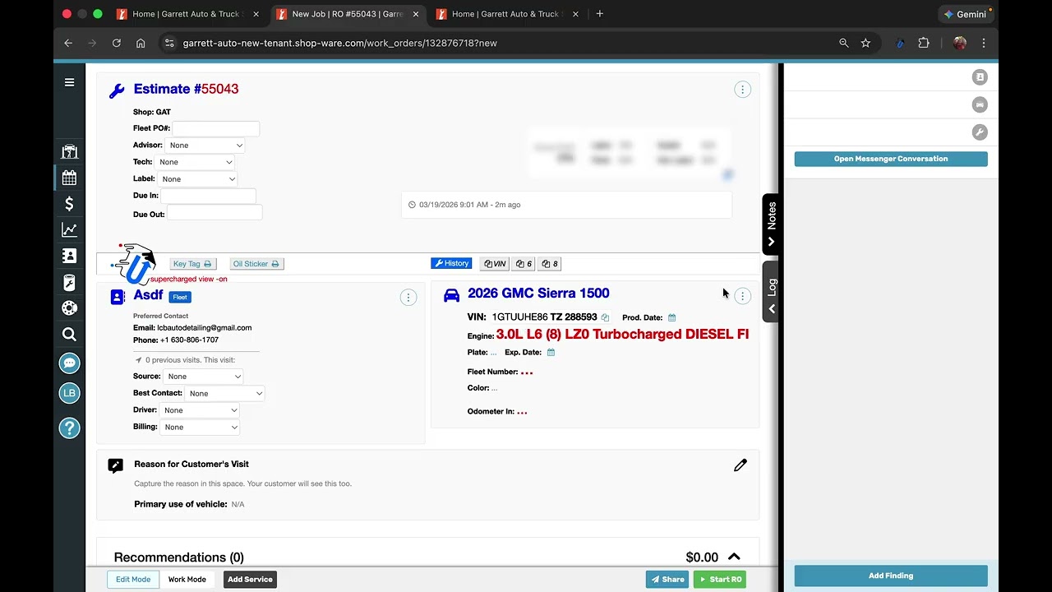This screenshot has width=1052, height=592.
Task: Switch to Edit Mode
Action: click(133, 580)
